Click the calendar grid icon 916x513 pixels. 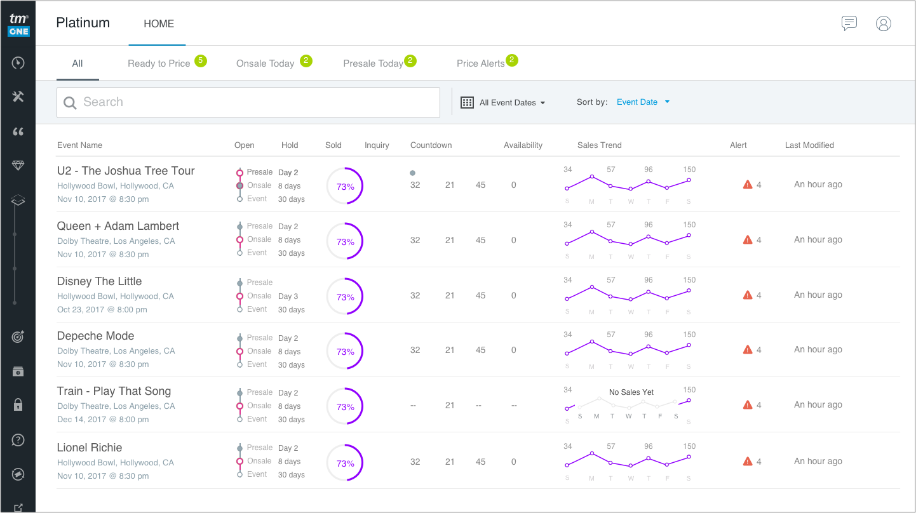click(467, 102)
